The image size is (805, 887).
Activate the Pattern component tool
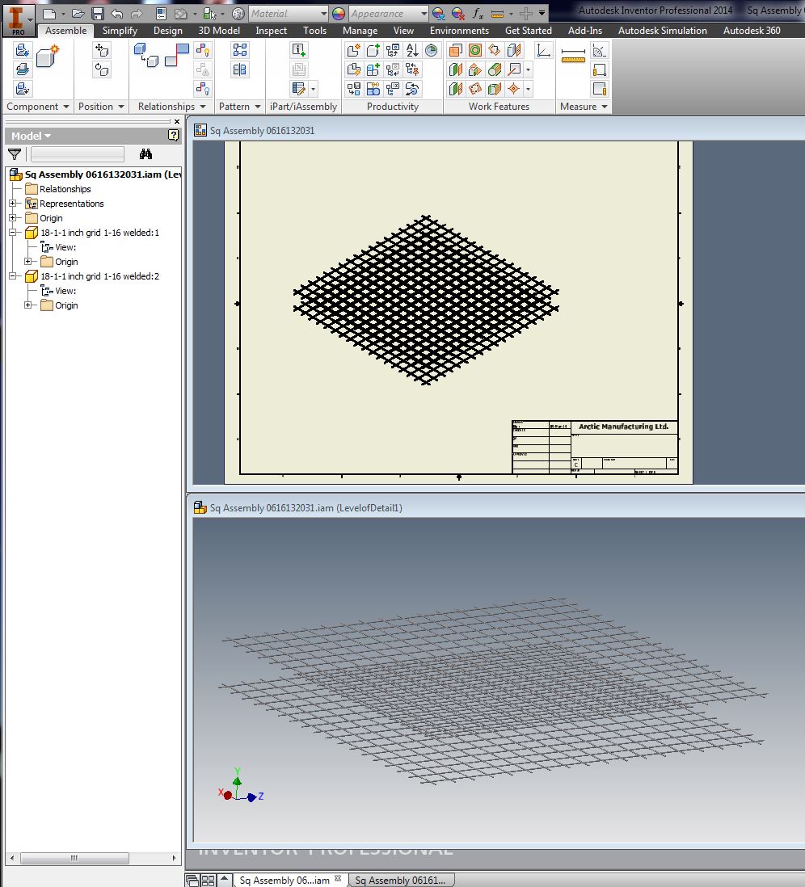(x=241, y=51)
